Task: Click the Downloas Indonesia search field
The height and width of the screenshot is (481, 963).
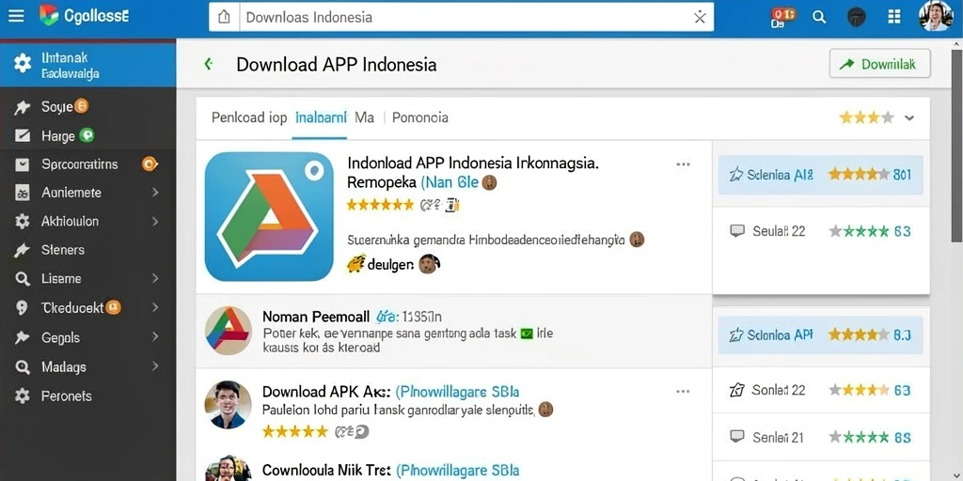Action: [461, 17]
